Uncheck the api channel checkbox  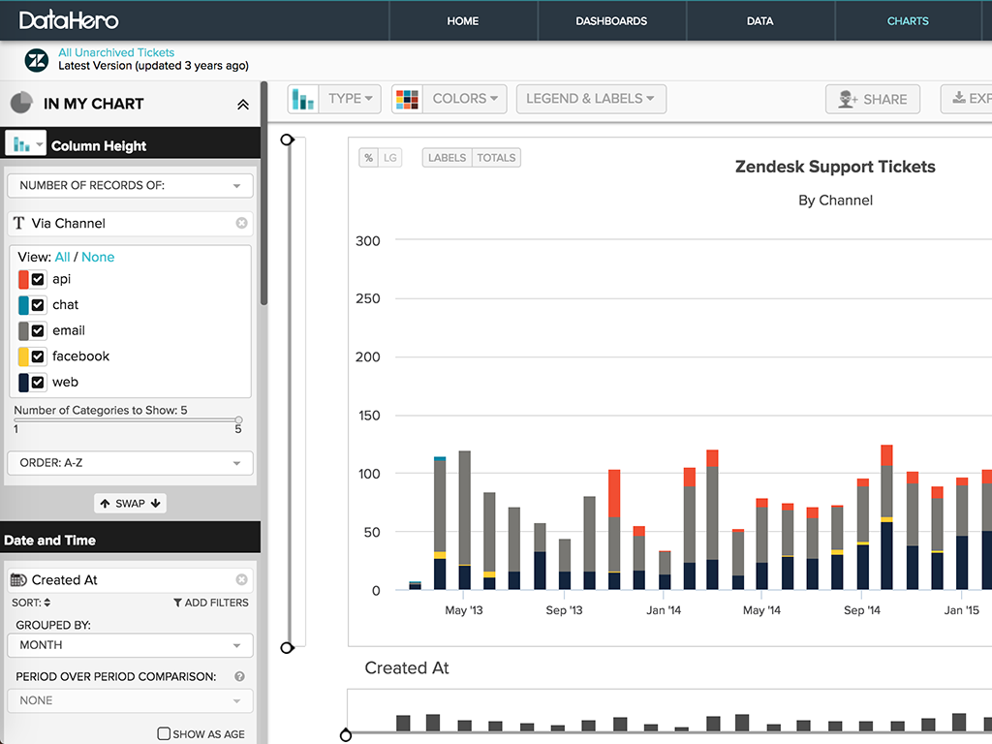[x=38, y=279]
